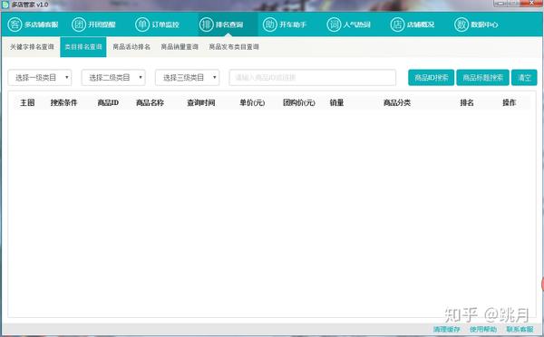Viewport: 544px width, 337px height.
Task: Click the 数 data center icon
Action: pyautogui.click(x=461, y=24)
